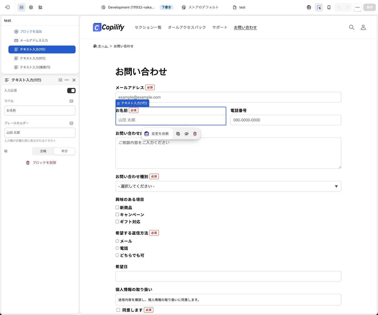Hide block with the eye-slash icon
Image resolution: width=378 pixels, height=315 pixels.
click(x=187, y=134)
